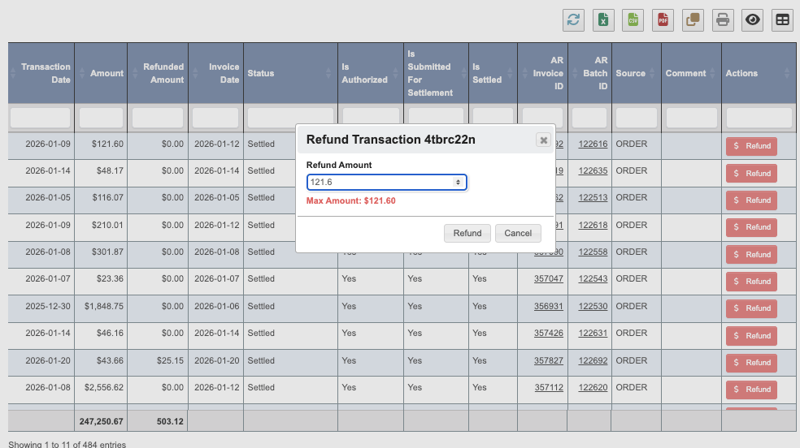The height and width of the screenshot is (448, 800).
Task: Copy table data to clipboard
Action: tap(693, 20)
